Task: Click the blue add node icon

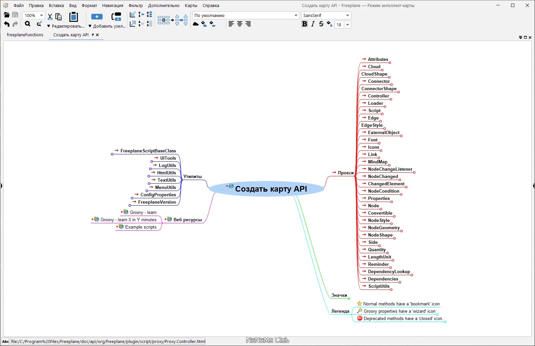Action: tap(97, 17)
